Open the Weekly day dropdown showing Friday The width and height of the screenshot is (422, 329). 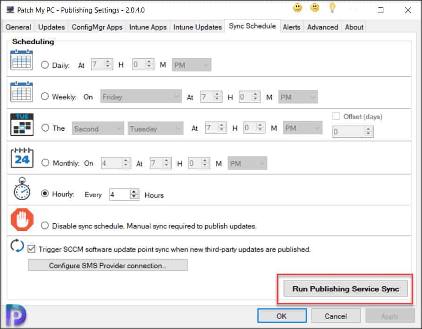[141, 96]
